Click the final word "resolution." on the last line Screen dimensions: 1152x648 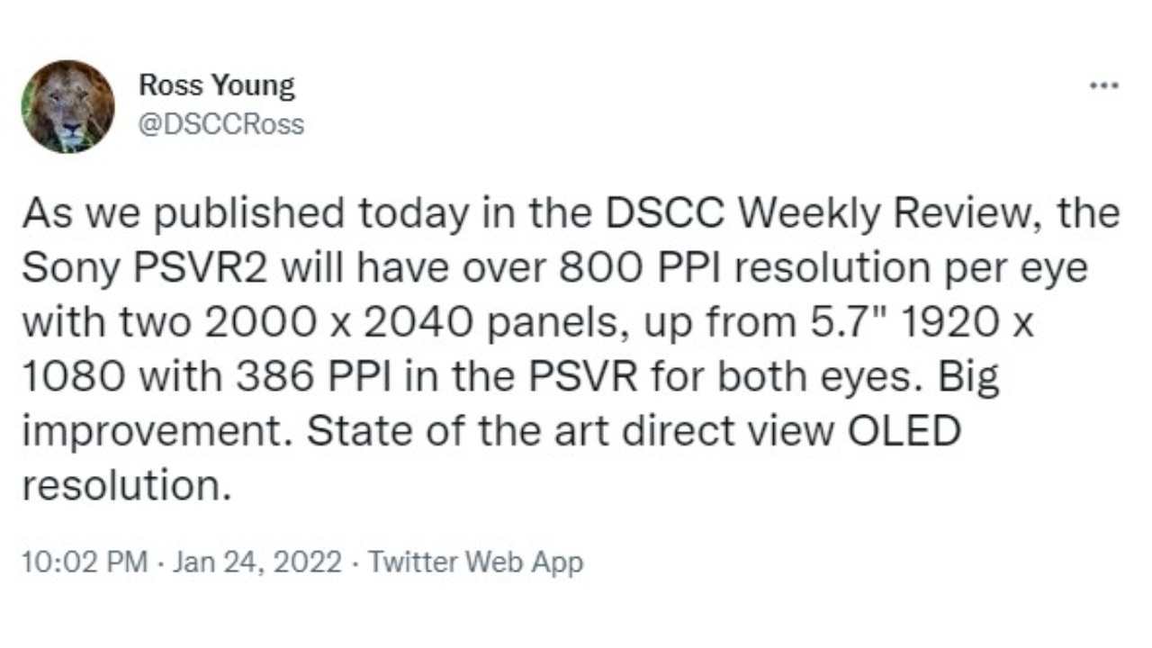coord(121,486)
